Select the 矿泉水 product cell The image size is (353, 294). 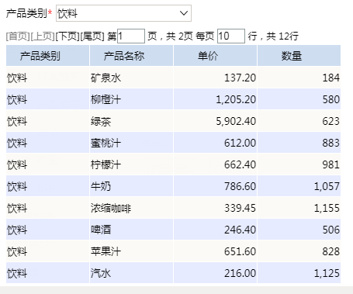131,78
